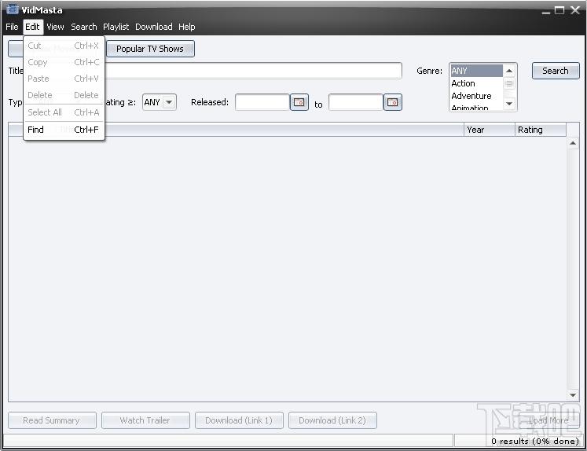This screenshot has height=451, width=587.
Task: Click the Read Summary button
Action: point(52,420)
